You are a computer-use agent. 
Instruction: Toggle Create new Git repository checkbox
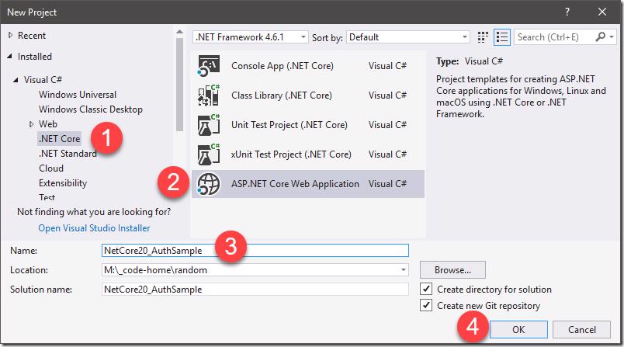pos(426,305)
